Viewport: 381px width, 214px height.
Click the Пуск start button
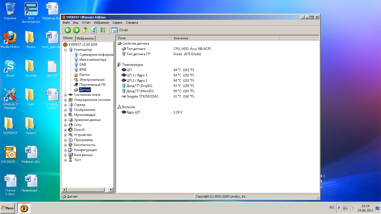coord(8,208)
